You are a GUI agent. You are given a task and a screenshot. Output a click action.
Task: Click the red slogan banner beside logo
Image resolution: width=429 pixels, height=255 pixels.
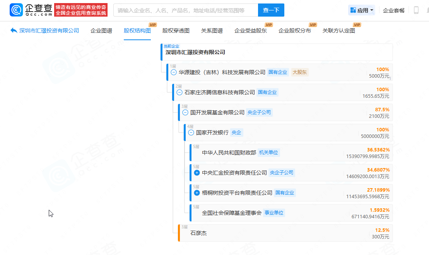click(81, 10)
